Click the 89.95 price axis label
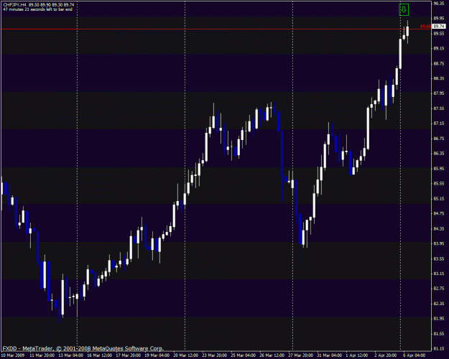 tap(439, 19)
